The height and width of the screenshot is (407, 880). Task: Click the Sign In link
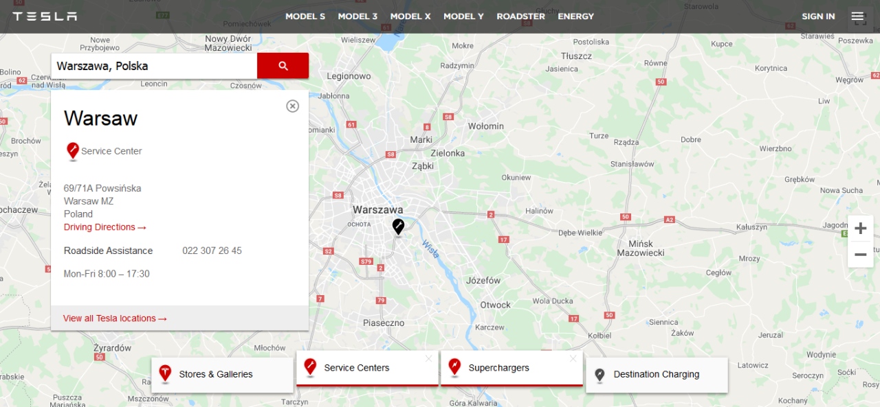pyautogui.click(x=818, y=16)
